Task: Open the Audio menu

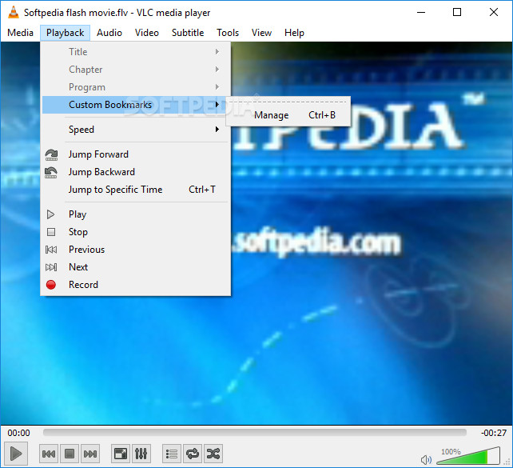Action: (109, 33)
